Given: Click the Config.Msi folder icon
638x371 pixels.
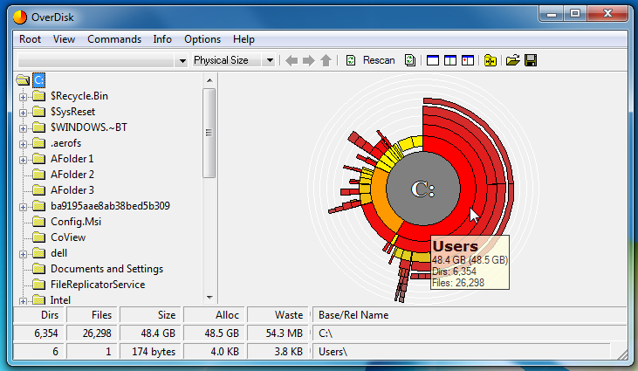Looking at the screenshot, I should pos(38,222).
